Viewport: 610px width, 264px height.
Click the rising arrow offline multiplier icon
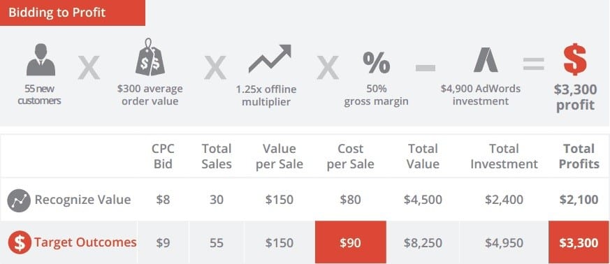click(270, 59)
